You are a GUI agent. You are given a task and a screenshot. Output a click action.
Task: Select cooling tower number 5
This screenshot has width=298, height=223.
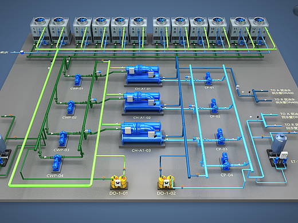pos(120,30)
